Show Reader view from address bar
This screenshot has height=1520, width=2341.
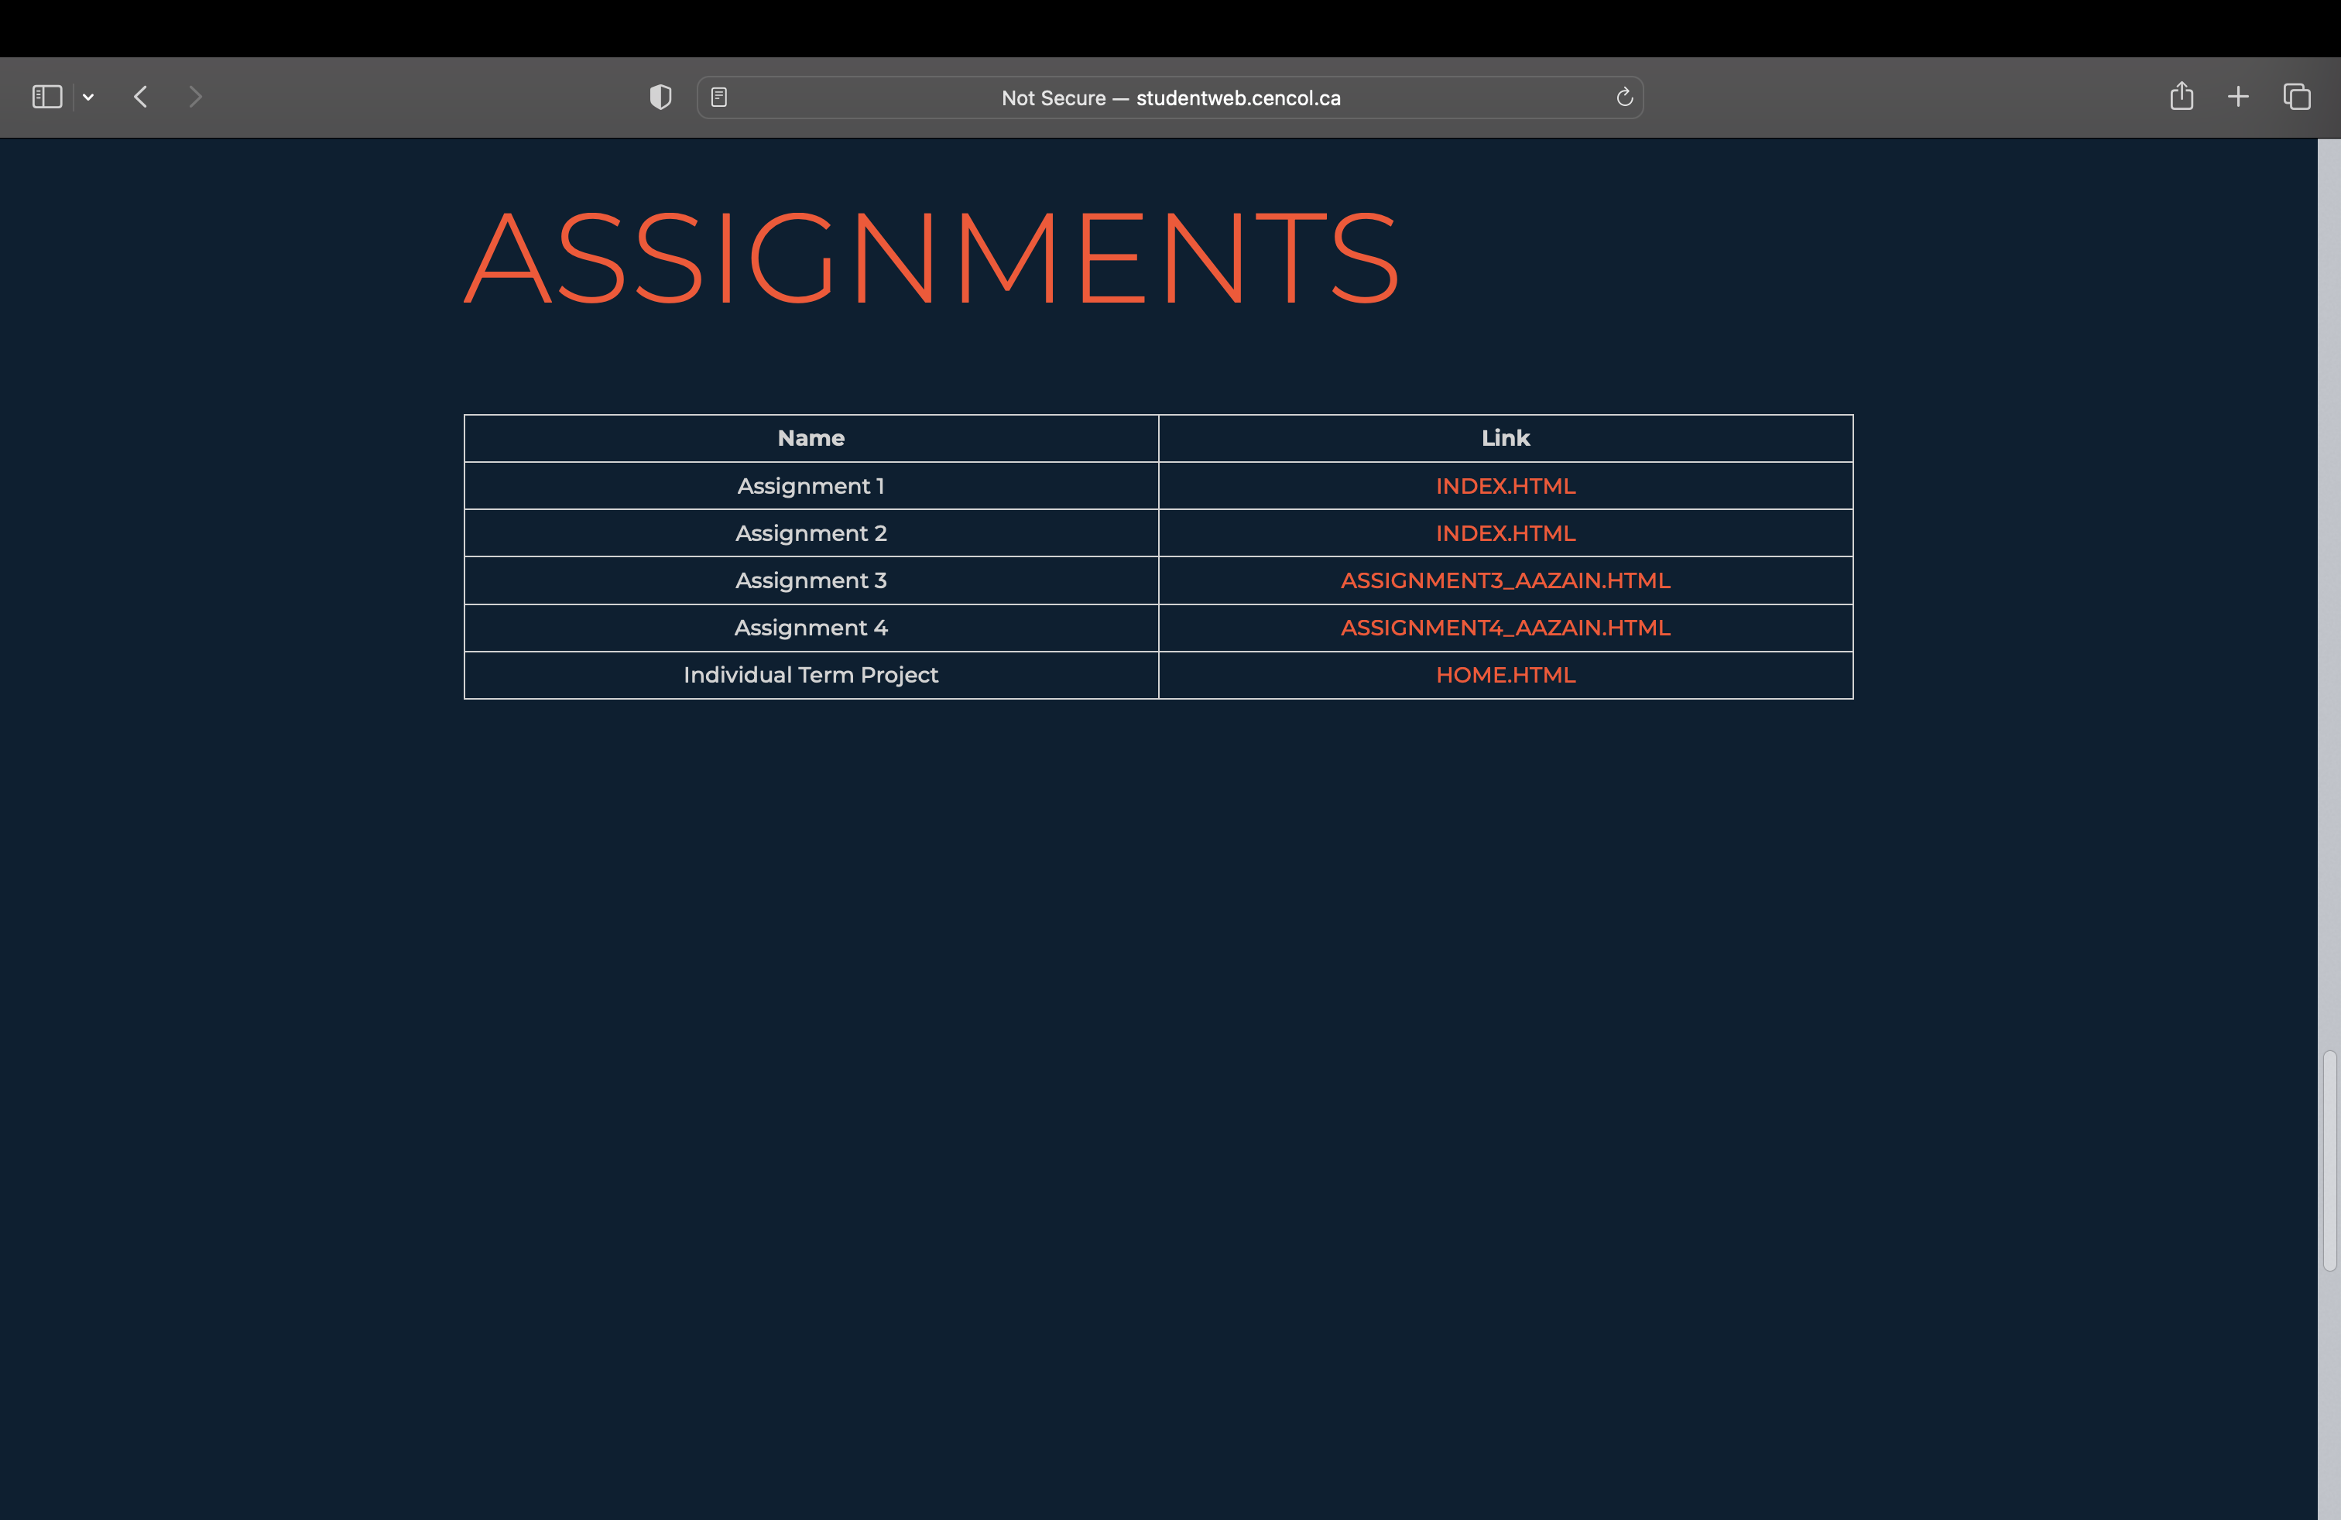click(719, 98)
